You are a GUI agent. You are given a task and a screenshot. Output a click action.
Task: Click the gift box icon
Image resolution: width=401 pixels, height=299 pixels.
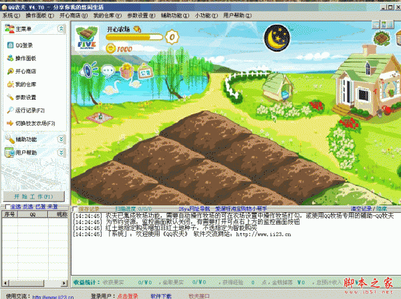(126, 71)
